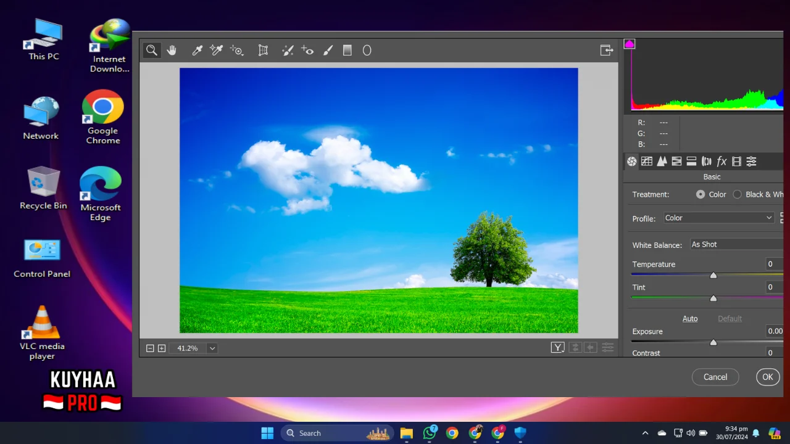Zoom in with the plus button
The width and height of the screenshot is (790, 444).
(x=162, y=348)
